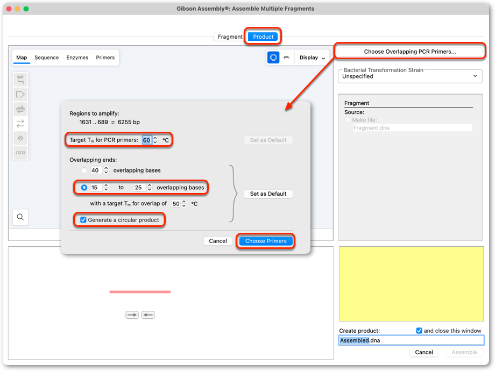
Task: Toggle the target-shaped sidebar icon
Action: [20, 138]
